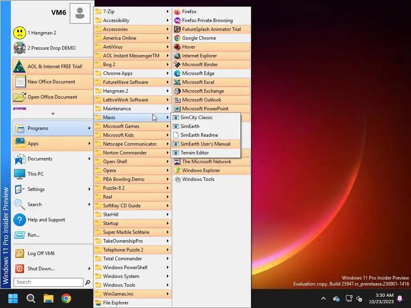Open the Apps menu item
411x308 pixels.
tap(53, 144)
